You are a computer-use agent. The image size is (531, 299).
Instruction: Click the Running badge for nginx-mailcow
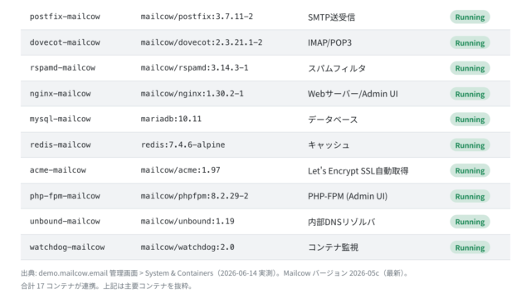(x=470, y=94)
